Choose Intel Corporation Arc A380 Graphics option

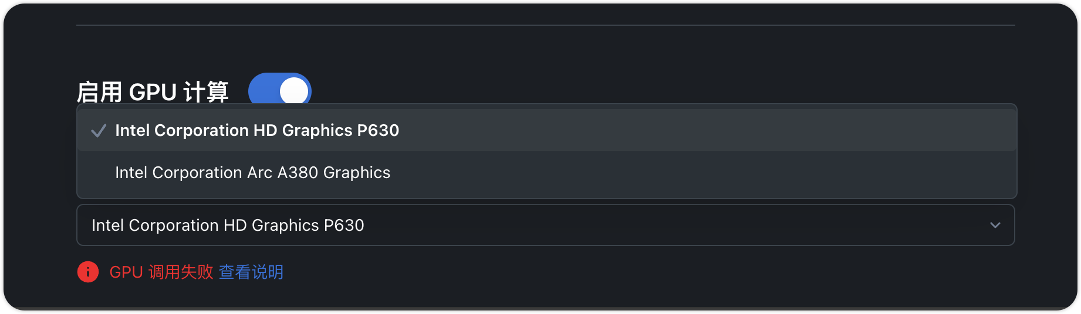click(252, 173)
